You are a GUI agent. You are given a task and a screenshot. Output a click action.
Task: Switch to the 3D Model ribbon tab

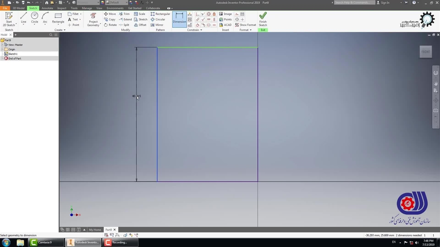[x=19, y=8]
